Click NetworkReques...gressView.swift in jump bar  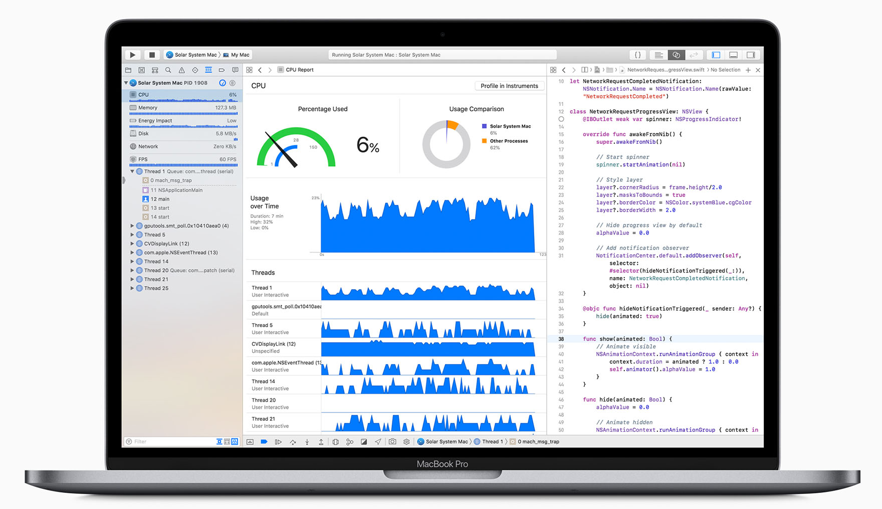[662, 70]
